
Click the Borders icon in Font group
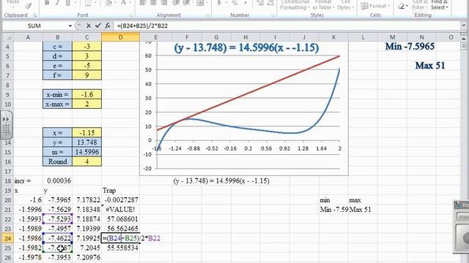88,3
